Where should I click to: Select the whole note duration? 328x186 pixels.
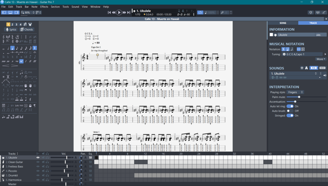coord(3,49)
